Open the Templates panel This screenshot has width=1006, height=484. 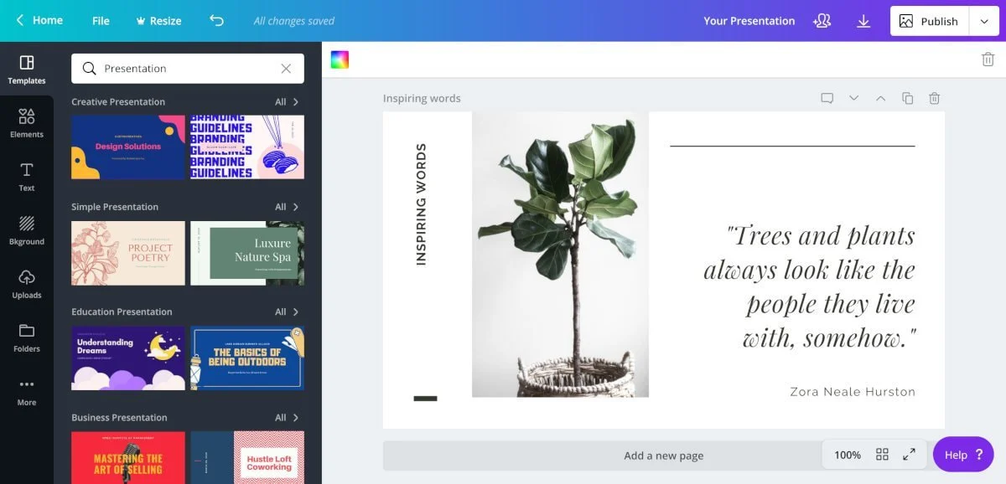[x=27, y=70]
